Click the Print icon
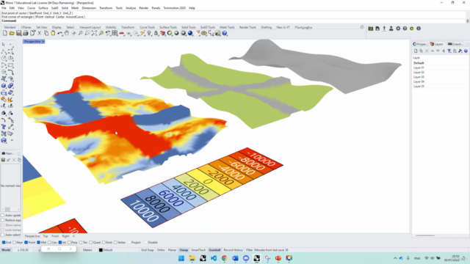The height and width of the screenshot is (264, 470). [x=26, y=33]
